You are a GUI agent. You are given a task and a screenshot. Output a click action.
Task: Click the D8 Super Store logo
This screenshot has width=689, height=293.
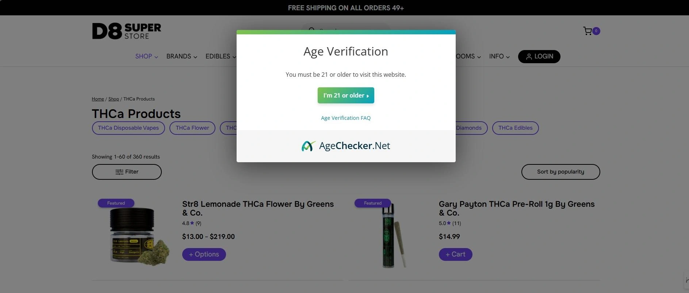coord(126,31)
